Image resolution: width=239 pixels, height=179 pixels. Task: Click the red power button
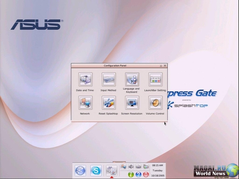pos(146,175)
